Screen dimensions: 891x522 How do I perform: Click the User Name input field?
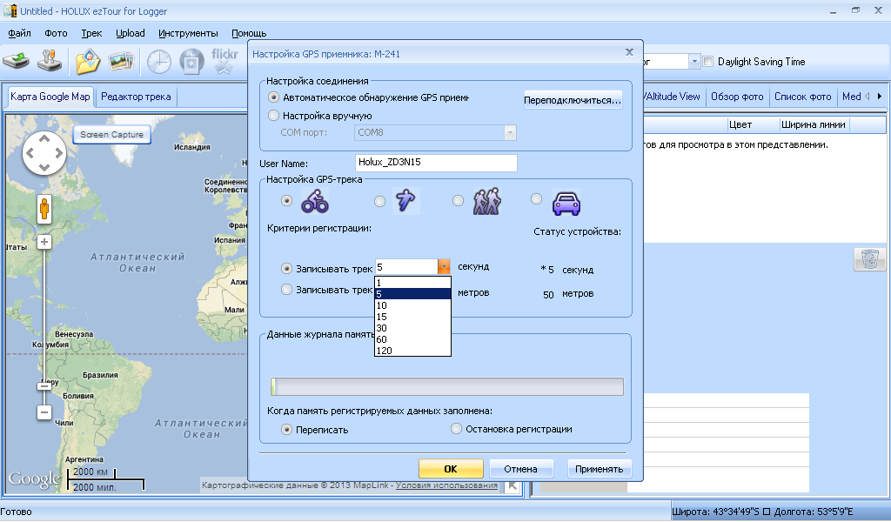pos(436,163)
